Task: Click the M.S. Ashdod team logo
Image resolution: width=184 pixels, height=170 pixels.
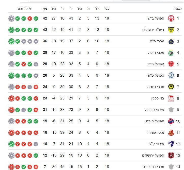Action: pyautogui.click(x=171, y=132)
